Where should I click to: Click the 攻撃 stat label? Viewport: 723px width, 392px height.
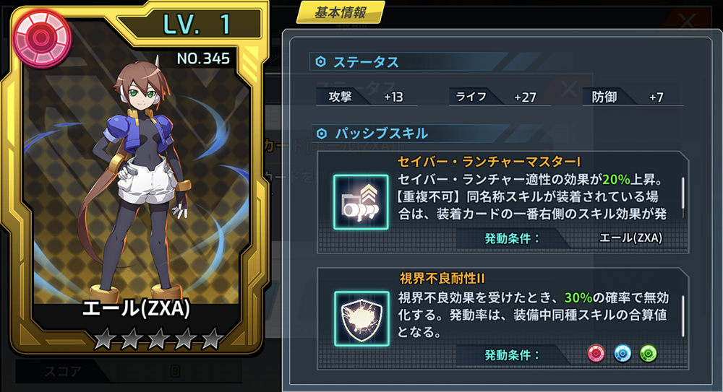[x=341, y=97]
